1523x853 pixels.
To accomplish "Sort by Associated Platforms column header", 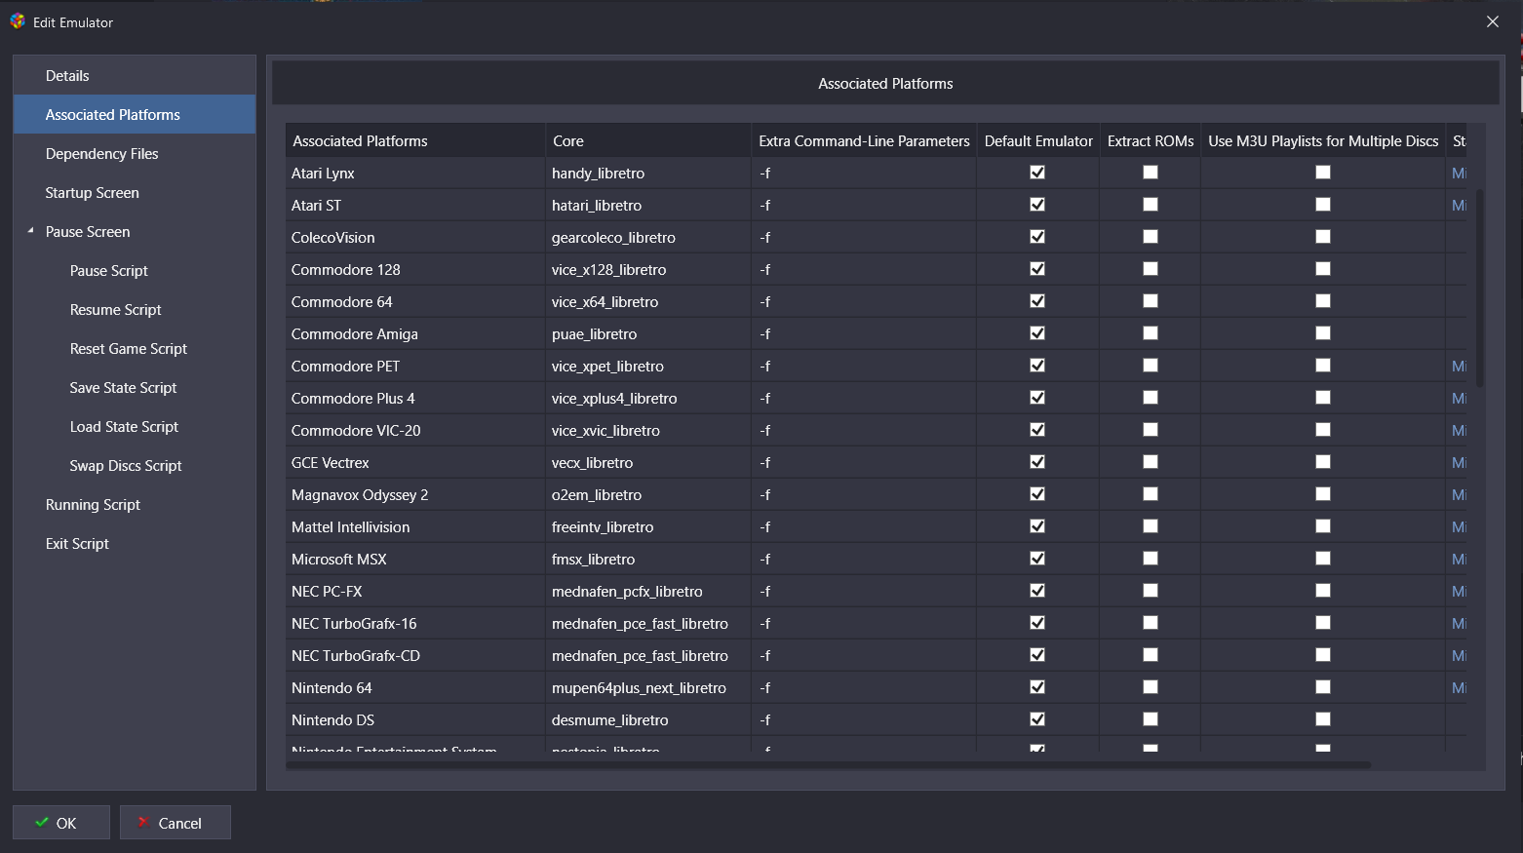I will point(415,141).
